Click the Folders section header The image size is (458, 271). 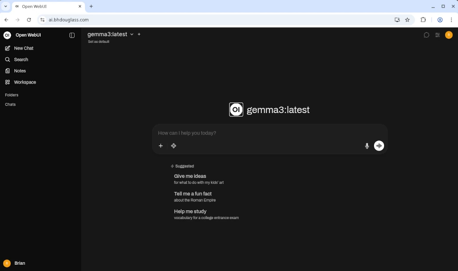click(12, 95)
